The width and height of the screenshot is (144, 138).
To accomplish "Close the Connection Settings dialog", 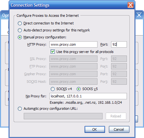I will pos(130,5).
